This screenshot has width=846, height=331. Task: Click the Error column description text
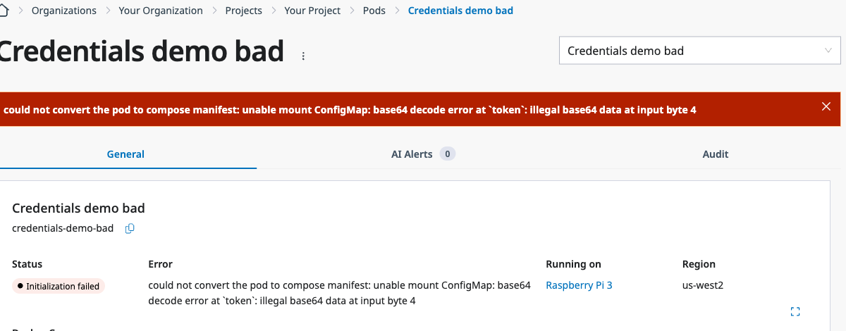click(x=339, y=293)
